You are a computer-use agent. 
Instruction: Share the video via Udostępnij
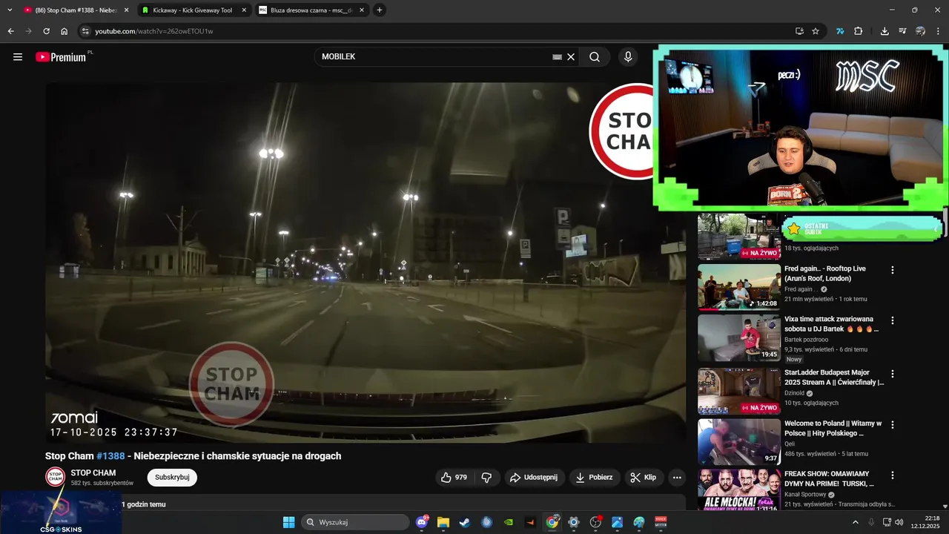534,478
